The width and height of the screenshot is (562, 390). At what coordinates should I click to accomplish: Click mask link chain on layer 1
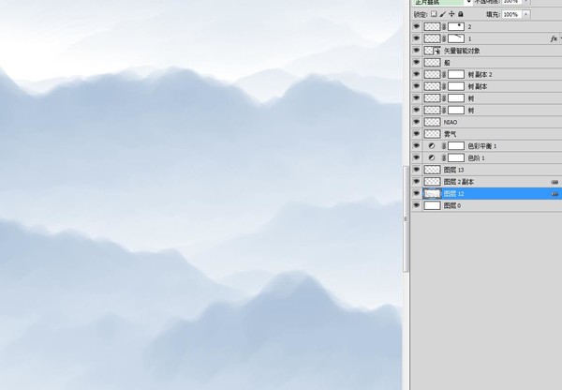click(444, 38)
